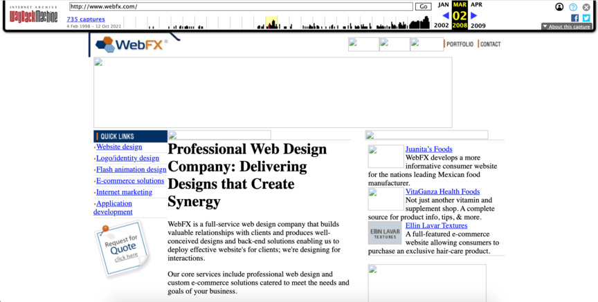Select JAN in the month navigator
Screen dimensions: 598x302
click(444, 5)
